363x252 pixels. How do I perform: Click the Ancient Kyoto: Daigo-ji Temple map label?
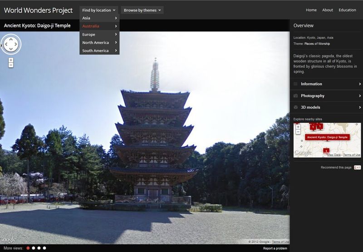click(x=327, y=137)
